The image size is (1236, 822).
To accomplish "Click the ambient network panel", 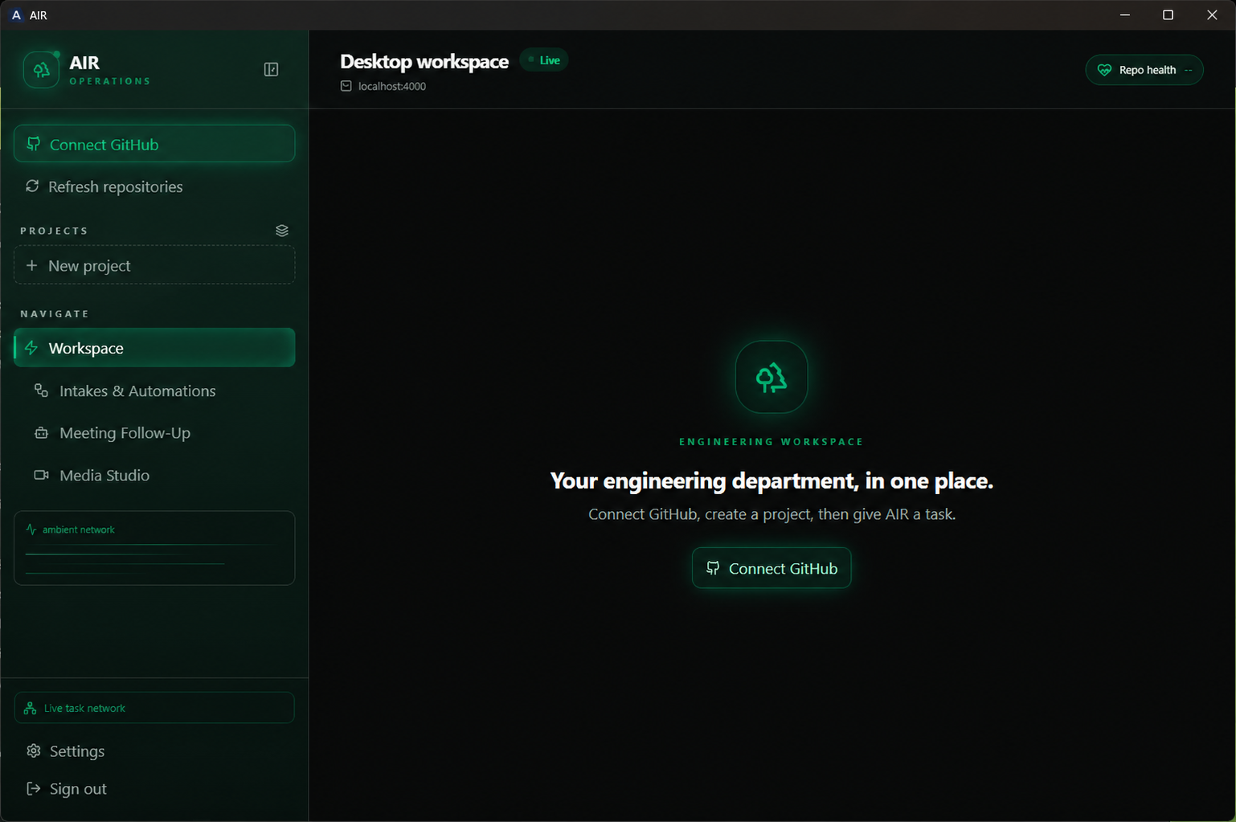I will (154, 548).
